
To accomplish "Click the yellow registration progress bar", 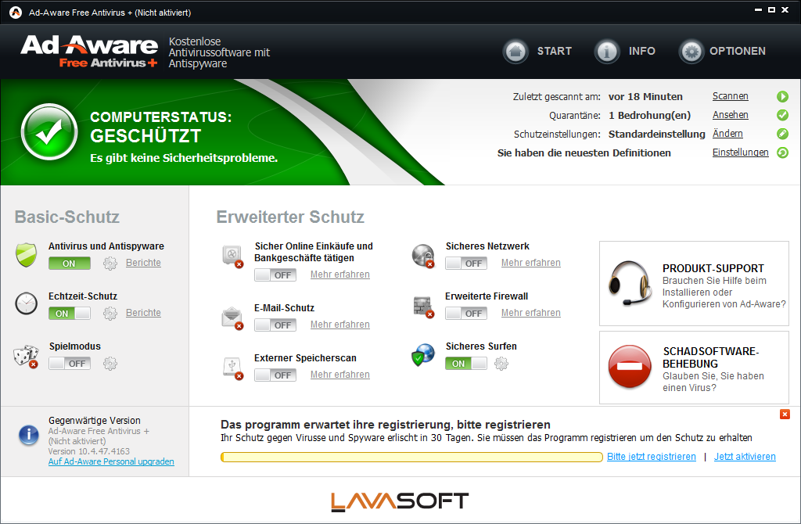I will pos(411,457).
